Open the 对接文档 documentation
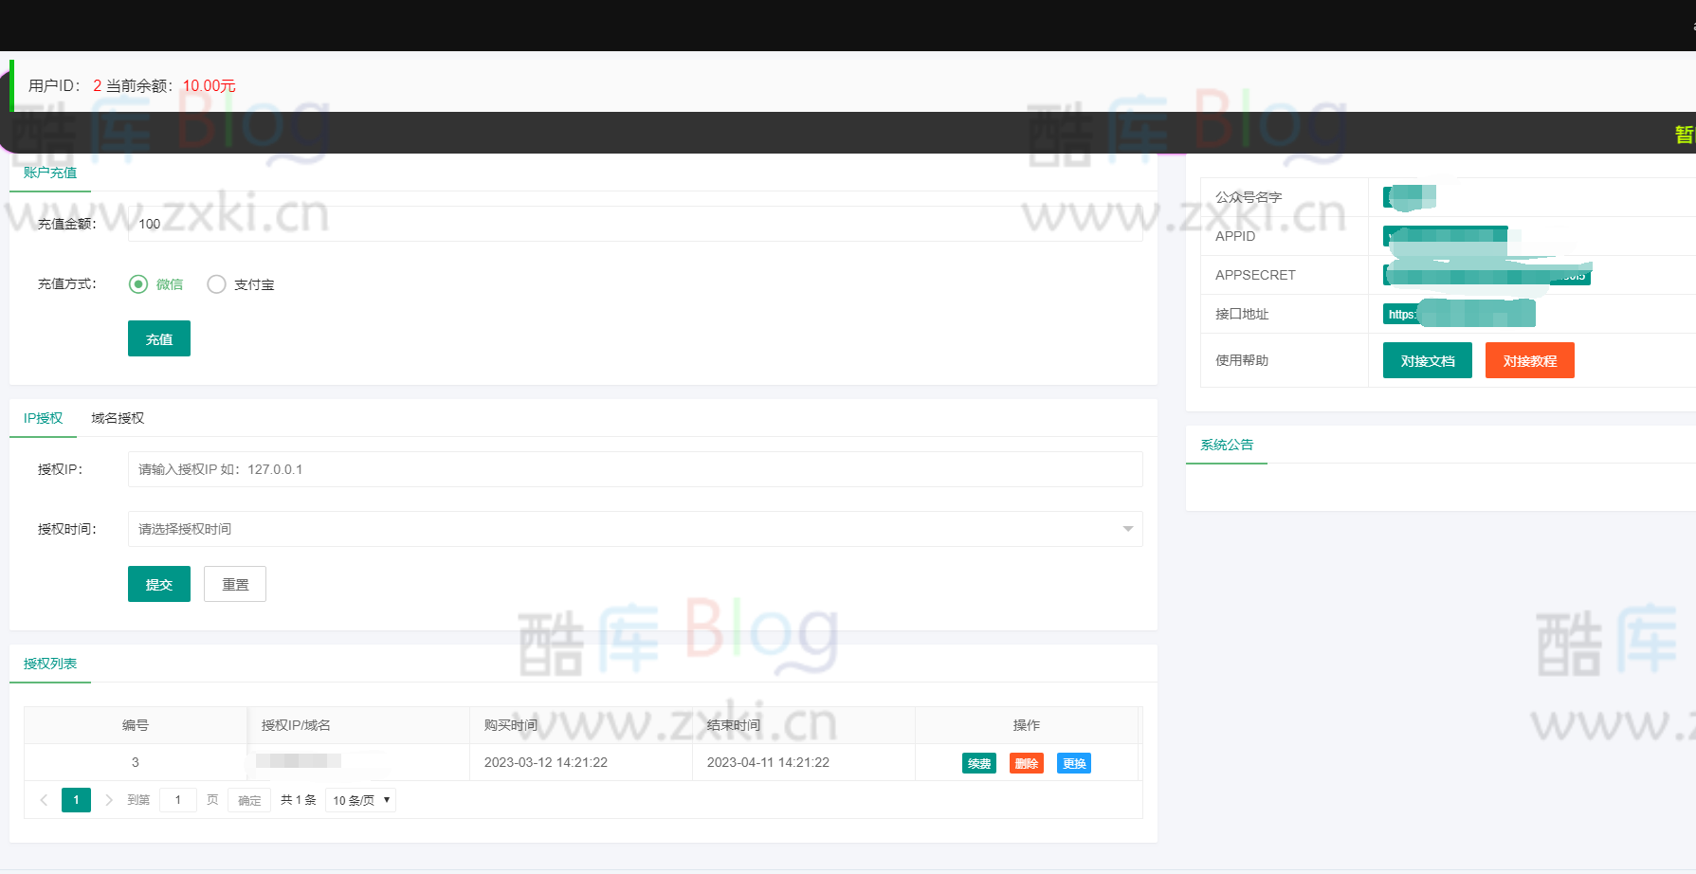Image resolution: width=1696 pixels, height=874 pixels. (x=1427, y=359)
